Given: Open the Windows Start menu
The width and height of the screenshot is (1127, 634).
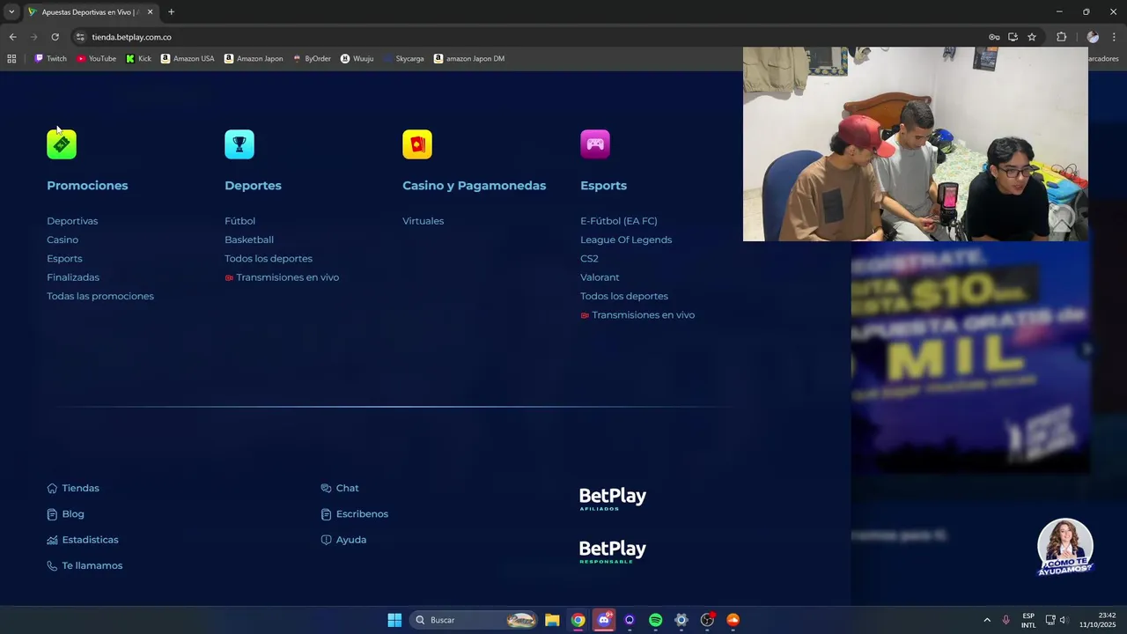Looking at the screenshot, I should [x=394, y=620].
